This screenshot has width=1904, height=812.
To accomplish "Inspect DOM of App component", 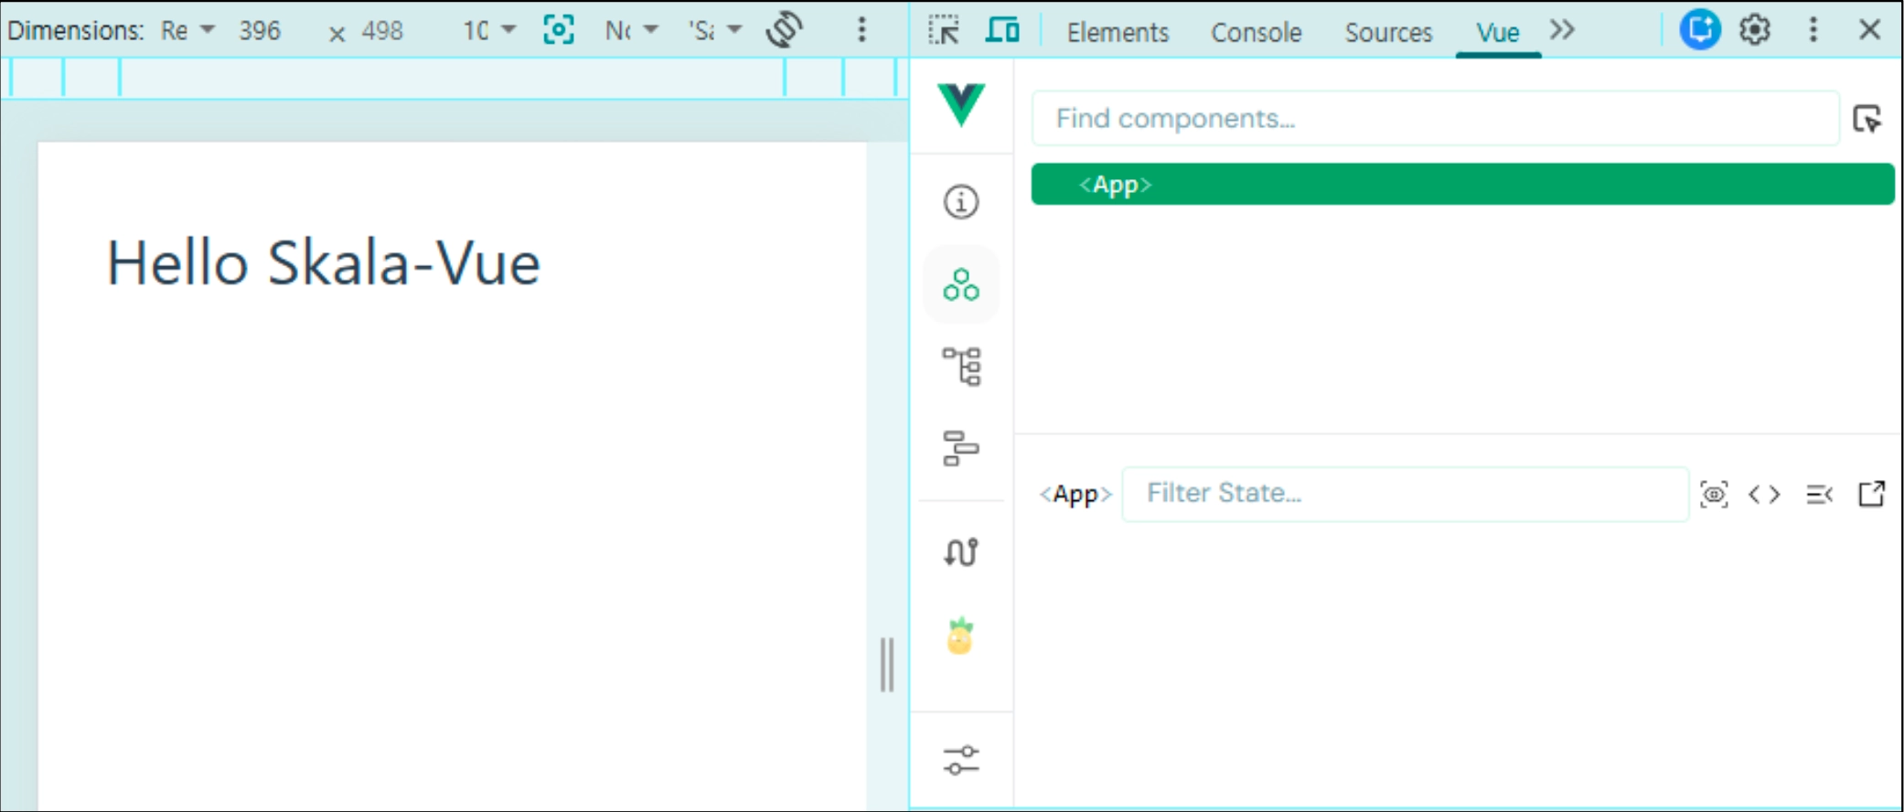I will coord(1819,495).
